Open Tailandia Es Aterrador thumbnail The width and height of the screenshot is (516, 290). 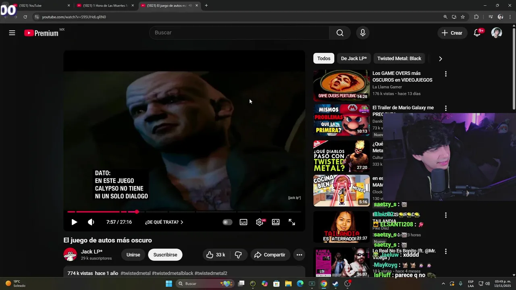[341, 227]
